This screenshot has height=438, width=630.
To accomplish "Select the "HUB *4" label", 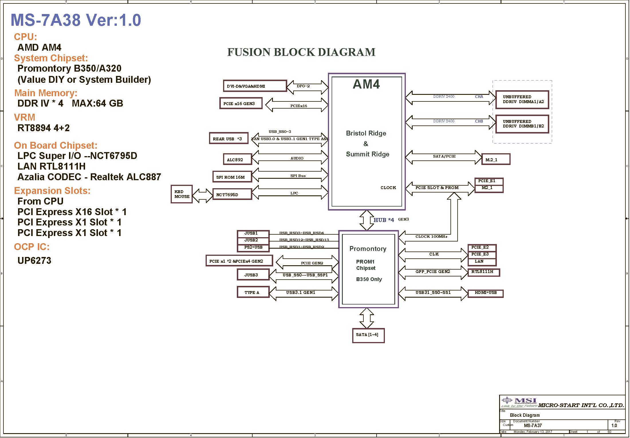I will point(384,220).
